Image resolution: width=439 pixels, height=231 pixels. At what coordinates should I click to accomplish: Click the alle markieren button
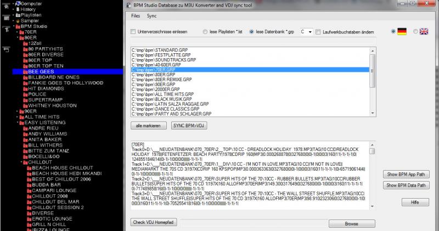click(148, 126)
